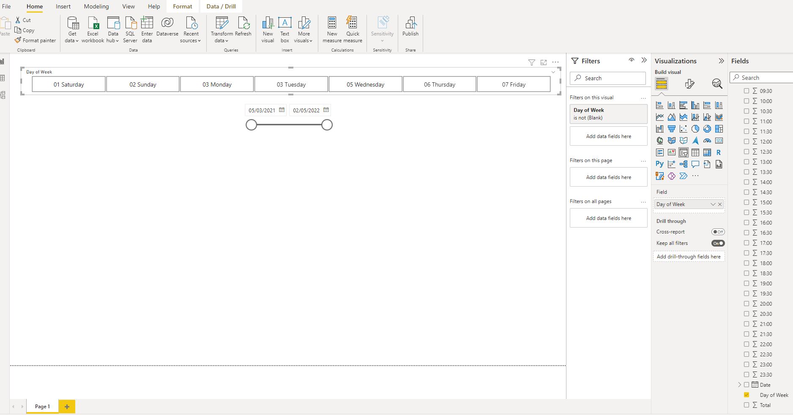This screenshot has height=415, width=793.
Task: Collapse the Filters pane
Action: click(x=644, y=60)
